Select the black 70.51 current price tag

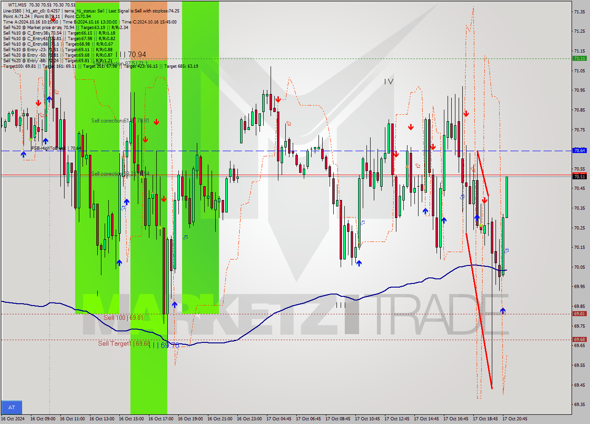tap(579, 177)
